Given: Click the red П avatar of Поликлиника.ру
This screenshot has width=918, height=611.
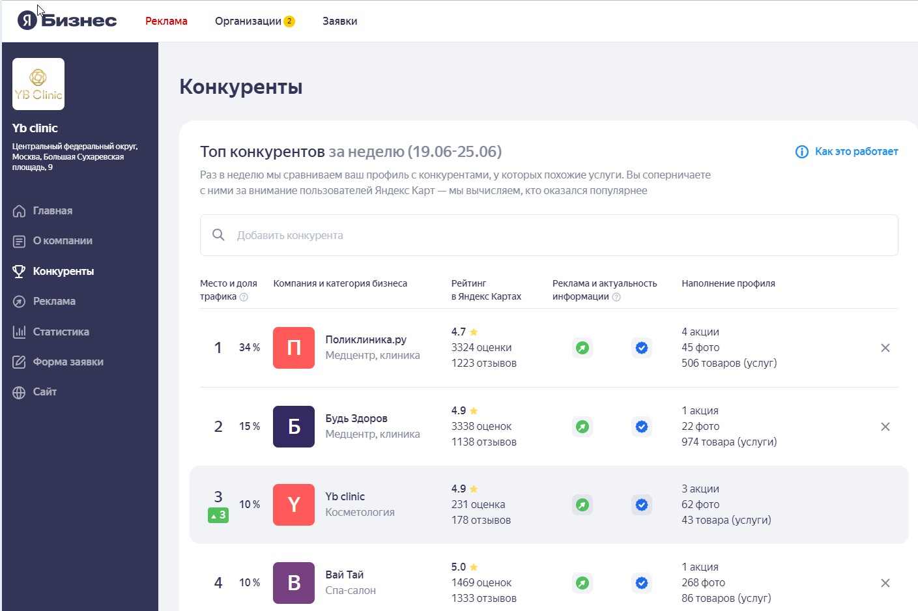Looking at the screenshot, I should [x=294, y=348].
